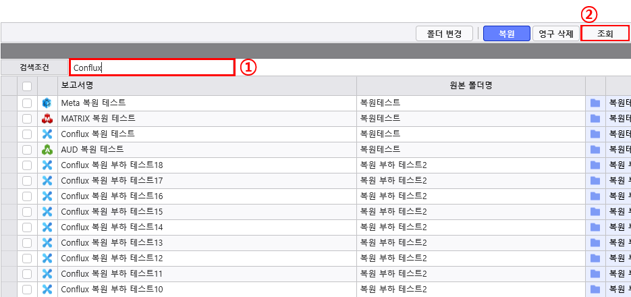The height and width of the screenshot is (297, 631).
Task: Click folder icon in Meta 복원 테스트 row
Action: click(x=595, y=103)
